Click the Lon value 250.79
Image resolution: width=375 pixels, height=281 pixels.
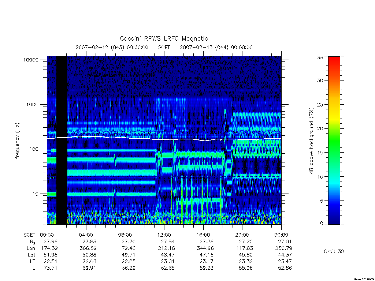[284, 248]
